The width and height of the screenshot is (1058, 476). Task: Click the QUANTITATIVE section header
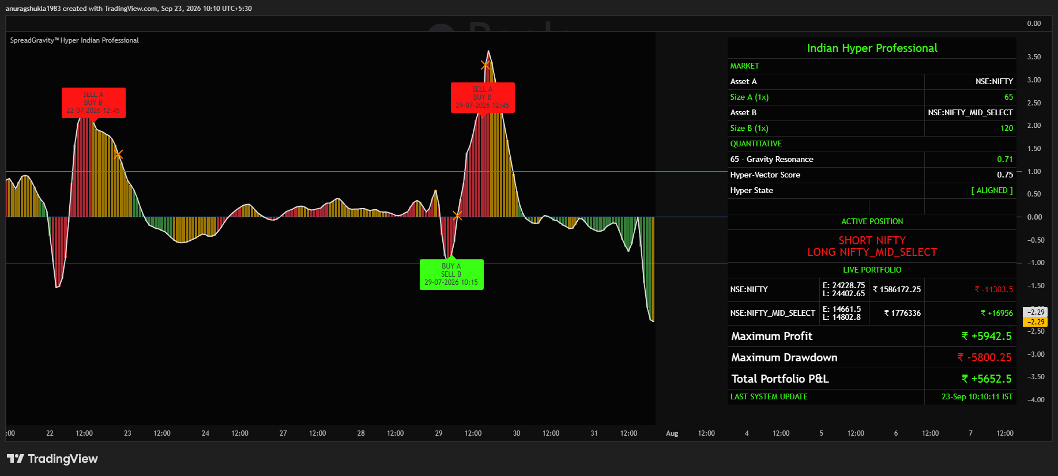point(756,143)
